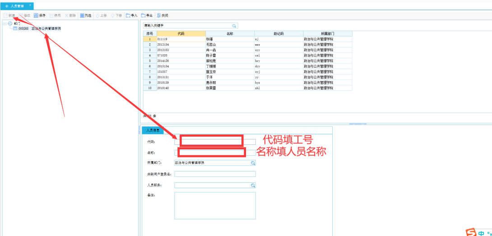Select the 人员信息 tab

click(x=153, y=130)
